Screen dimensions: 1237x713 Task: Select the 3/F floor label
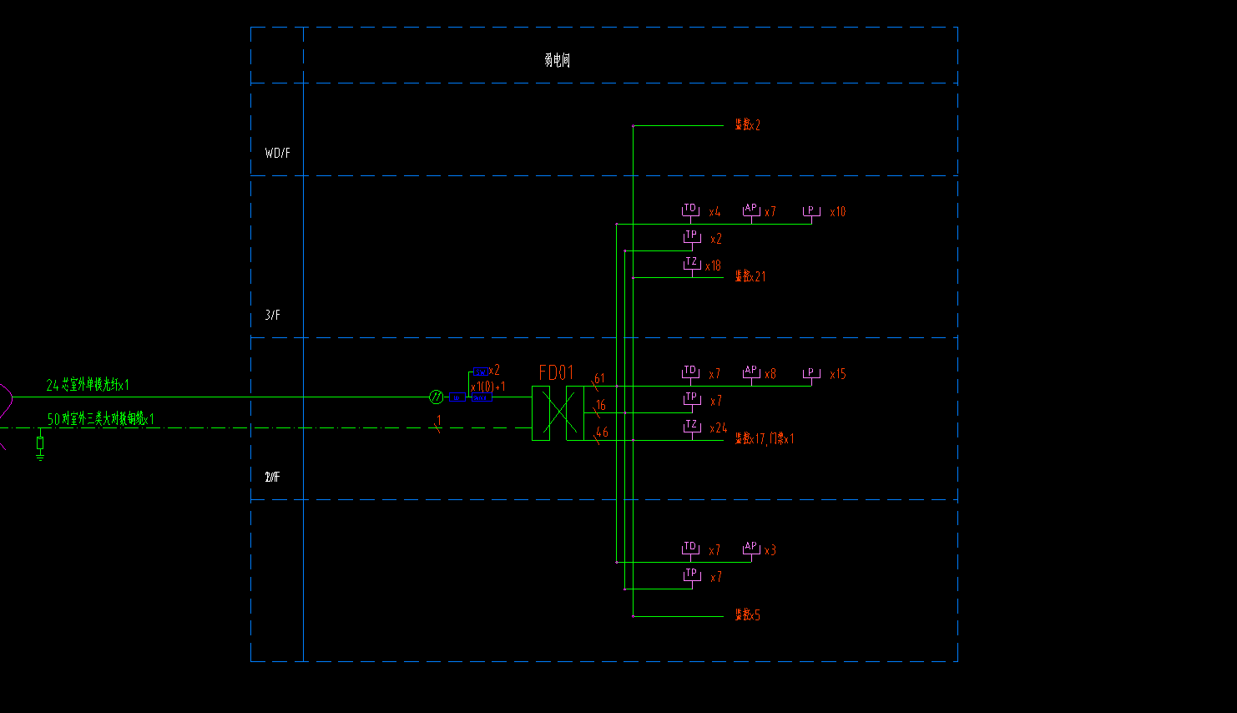coord(273,315)
